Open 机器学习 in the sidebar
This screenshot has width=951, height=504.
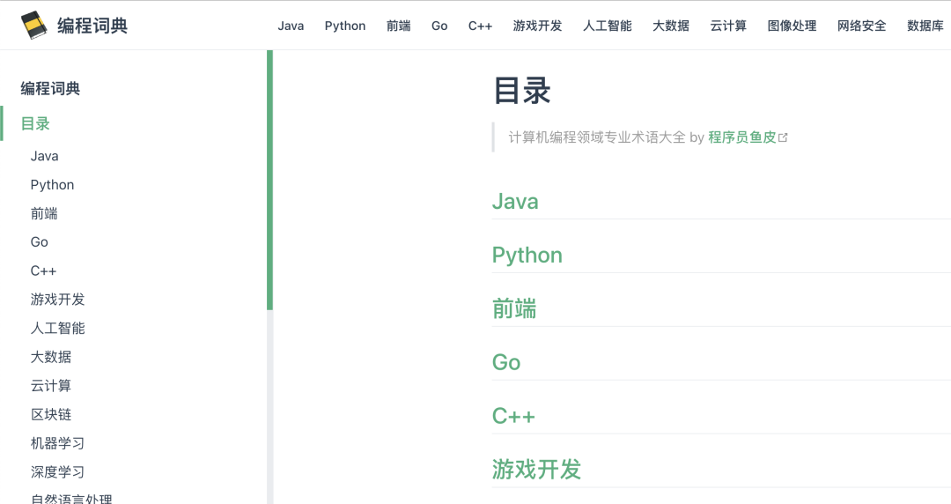tap(57, 443)
